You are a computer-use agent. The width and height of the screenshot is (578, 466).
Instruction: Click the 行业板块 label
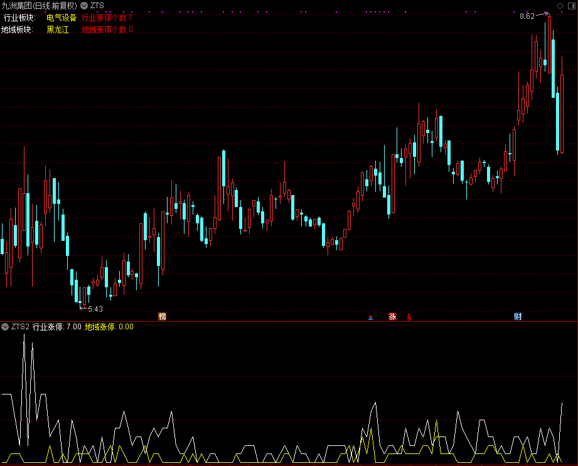pos(19,18)
